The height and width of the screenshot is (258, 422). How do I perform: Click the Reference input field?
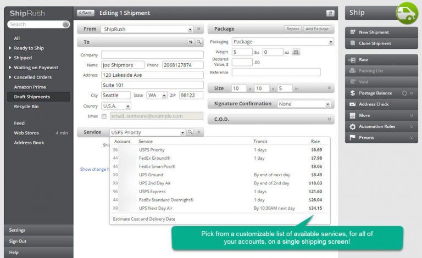tap(276, 72)
